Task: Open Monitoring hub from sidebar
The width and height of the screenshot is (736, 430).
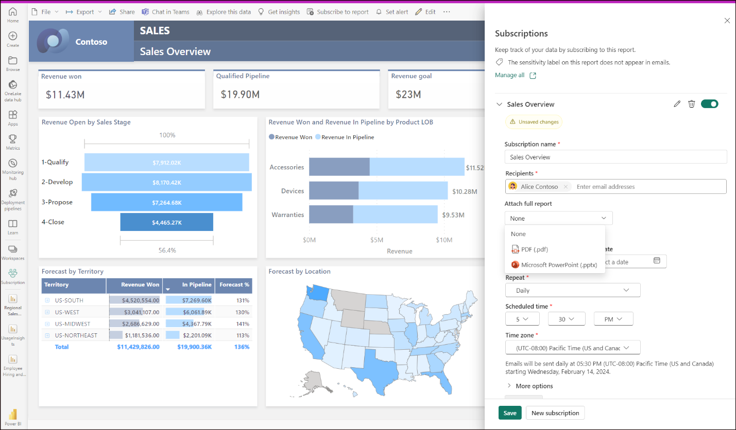Action: pyautogui.click(x=13, y=167)
